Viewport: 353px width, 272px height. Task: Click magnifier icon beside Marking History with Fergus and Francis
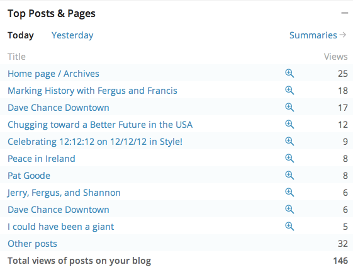point(289,91)
